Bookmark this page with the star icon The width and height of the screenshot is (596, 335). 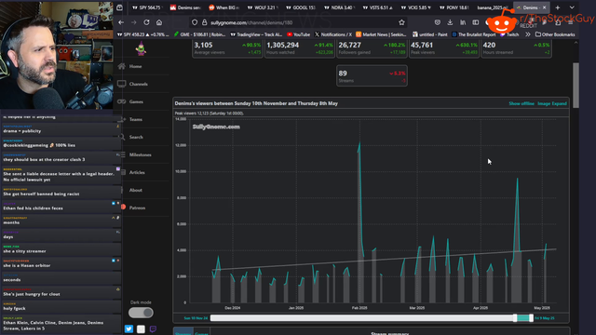click(401, 22)
